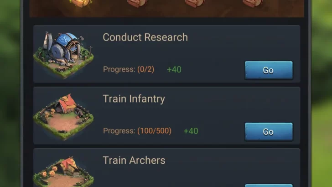The image size is (332, 187).
Task: Tap the second wooden reward chest
Action: click(137, 3)
